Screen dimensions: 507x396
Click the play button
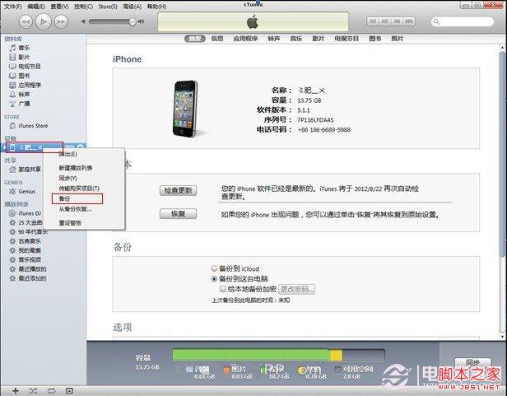coord(44,21)
